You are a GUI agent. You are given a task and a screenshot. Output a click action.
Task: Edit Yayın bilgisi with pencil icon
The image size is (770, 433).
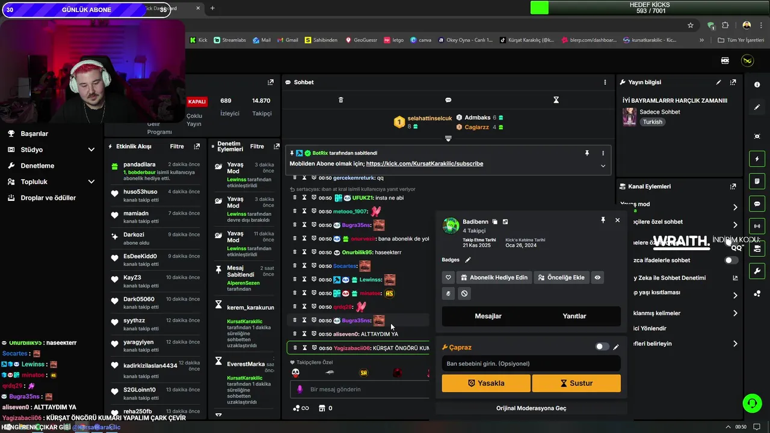(718, 82)
